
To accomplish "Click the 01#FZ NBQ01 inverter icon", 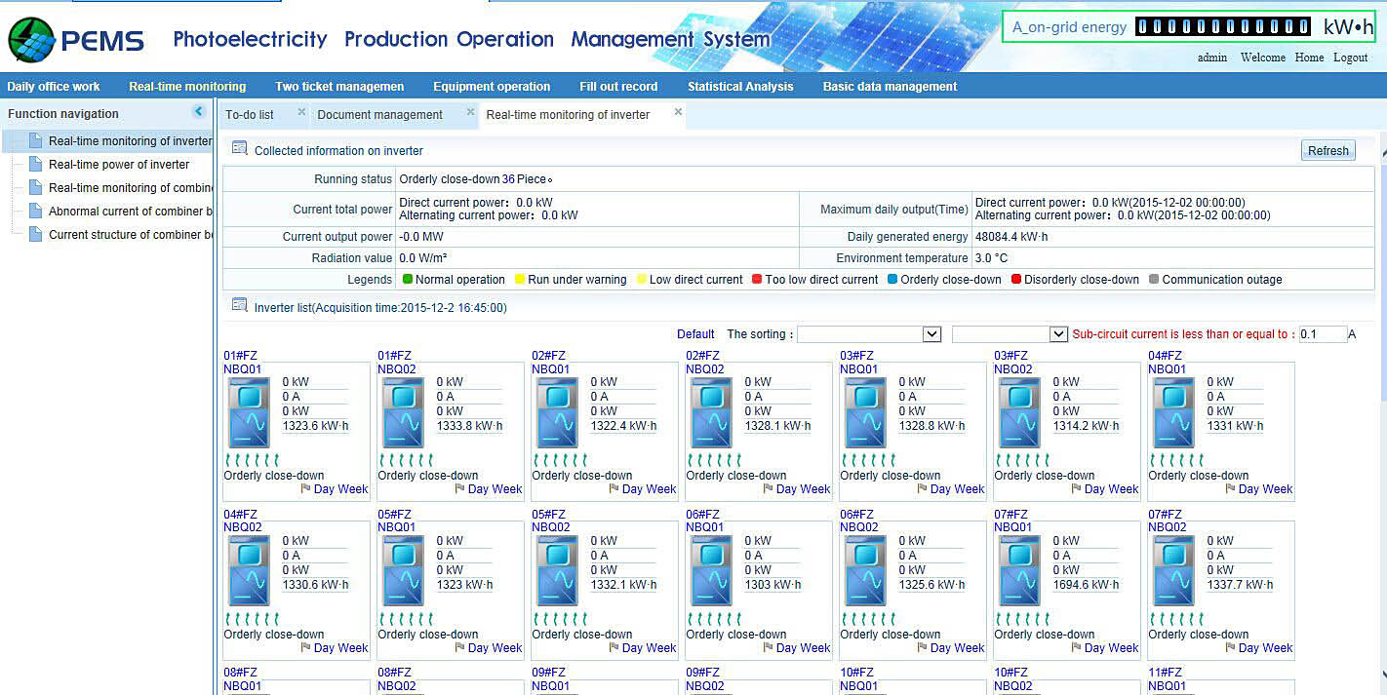I will pyautogui.click(x=249, y=413).
